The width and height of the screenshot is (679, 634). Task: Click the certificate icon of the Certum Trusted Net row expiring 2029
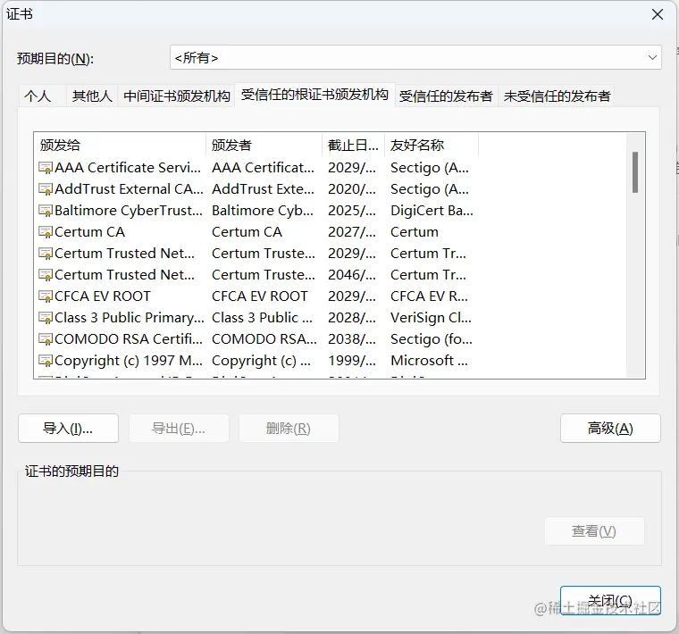(46, 254)
